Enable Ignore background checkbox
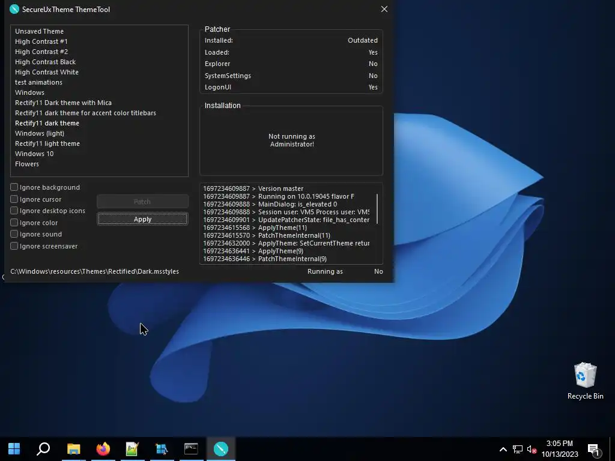 pyautogui.click(x=14, y=187)
